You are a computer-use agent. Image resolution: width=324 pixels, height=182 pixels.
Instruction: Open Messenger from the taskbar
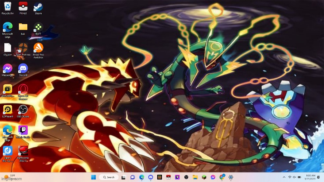pos(213,177)
